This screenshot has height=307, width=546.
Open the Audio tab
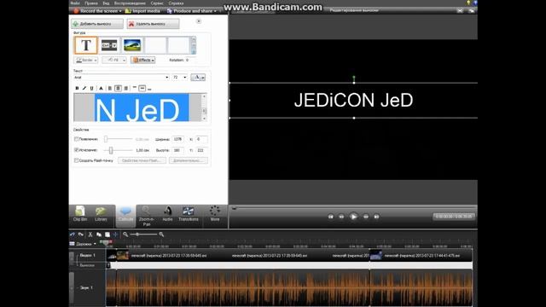pyautogui.click(x=167, y=214)
